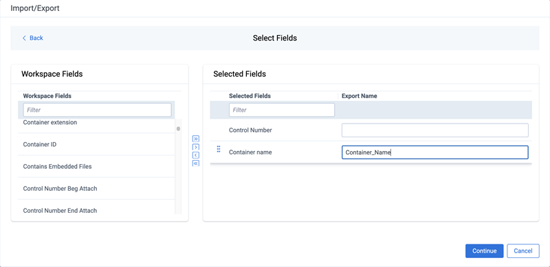Click the Export Name box for Control Number
The width and height of the screenshot is (550, 267).
tap(435, 130)
